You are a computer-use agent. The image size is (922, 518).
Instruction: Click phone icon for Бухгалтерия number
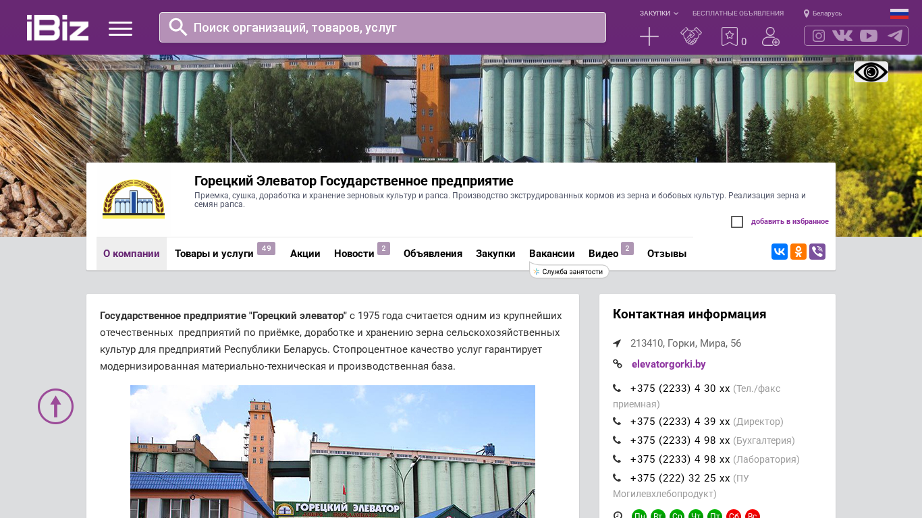coord(617,440)
